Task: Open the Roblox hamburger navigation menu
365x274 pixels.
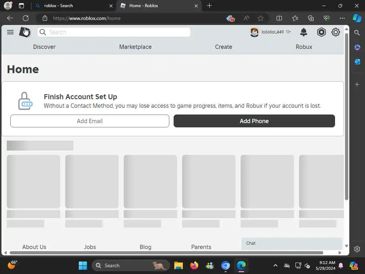Action: 10,32
